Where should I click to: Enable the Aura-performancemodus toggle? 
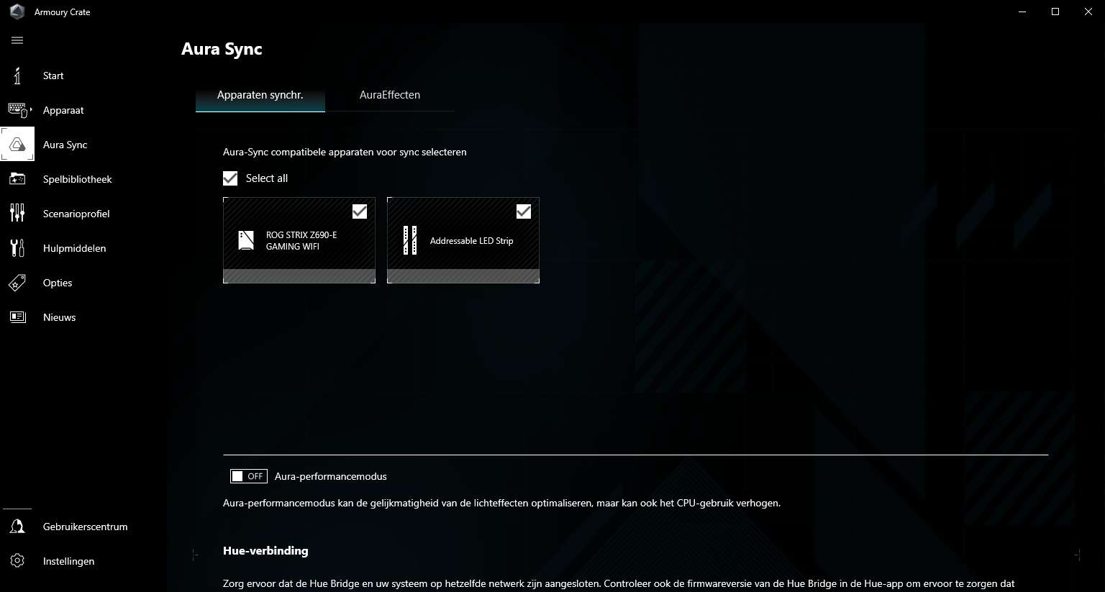pos(249,476)
